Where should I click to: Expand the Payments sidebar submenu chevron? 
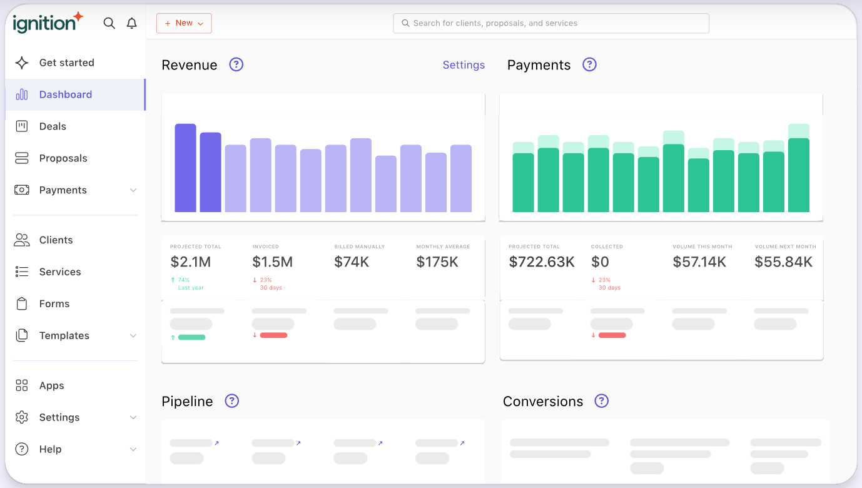coord(133,190)
